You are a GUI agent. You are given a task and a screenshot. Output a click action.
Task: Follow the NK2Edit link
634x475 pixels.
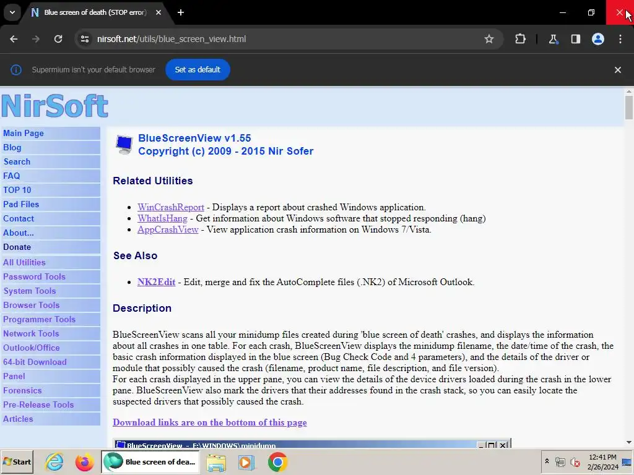coord(157,282)
